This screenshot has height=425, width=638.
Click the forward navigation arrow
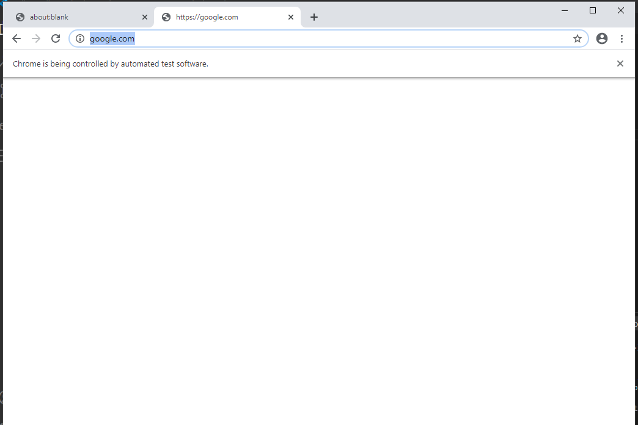tap(36, 38)
